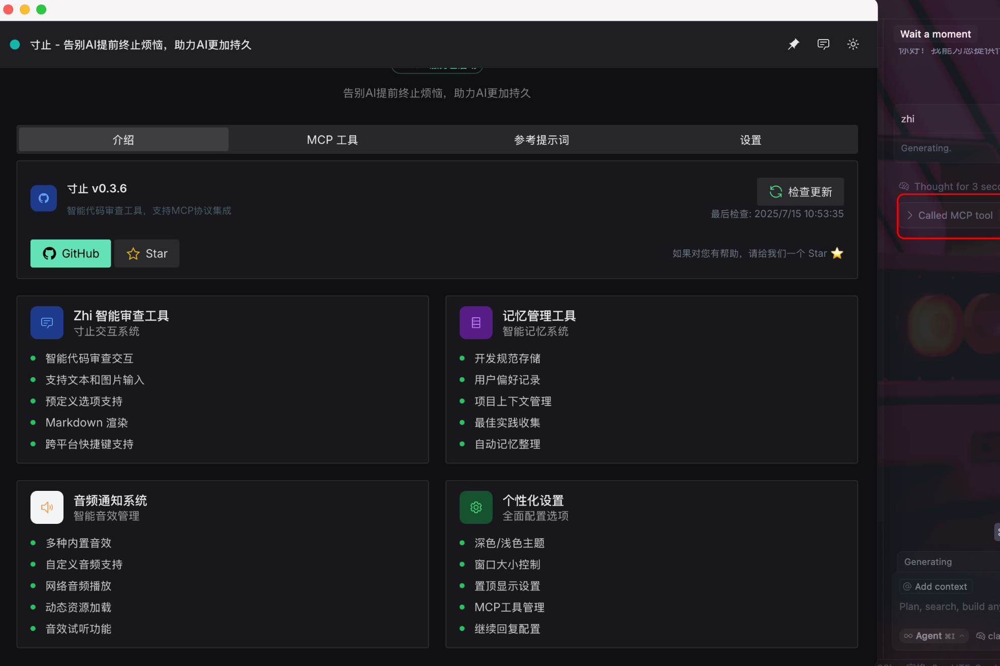1000x666 pixels.
Task: Click the Star button
Action: [147, 253]
